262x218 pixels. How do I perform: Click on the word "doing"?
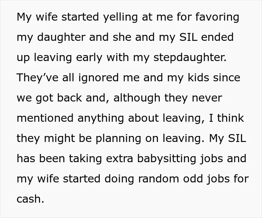click(119, 179)
